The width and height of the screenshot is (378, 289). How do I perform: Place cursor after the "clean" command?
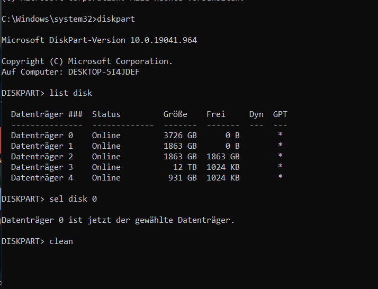pos(74,241)
